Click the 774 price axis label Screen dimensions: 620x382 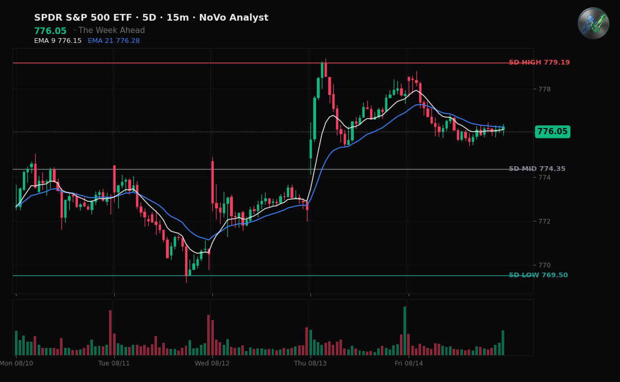[545, 178]
